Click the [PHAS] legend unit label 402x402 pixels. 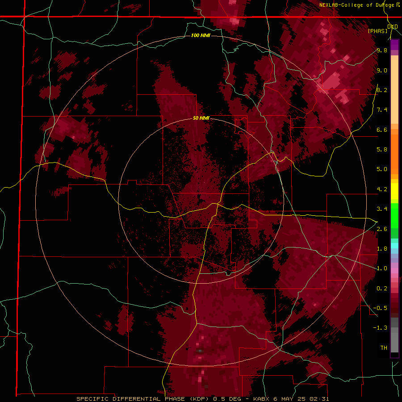[x=377, y=31]
